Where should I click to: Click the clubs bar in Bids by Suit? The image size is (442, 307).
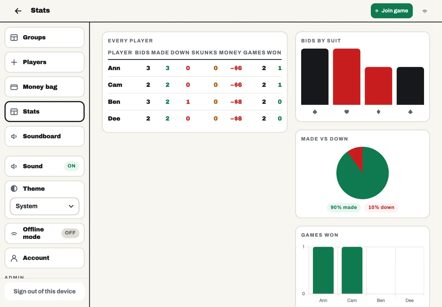[x=410, y=86]
